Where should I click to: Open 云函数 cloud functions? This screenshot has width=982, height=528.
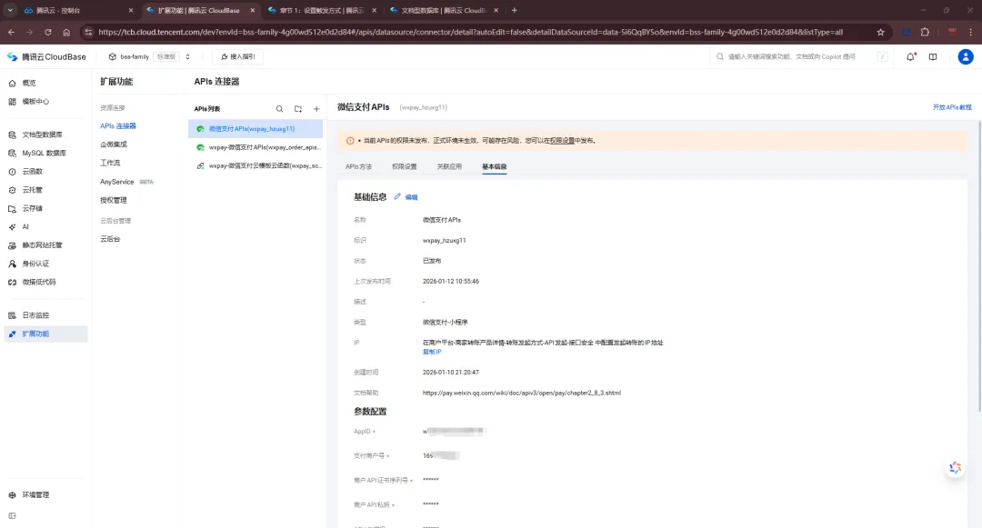click(x=32, y=172)
